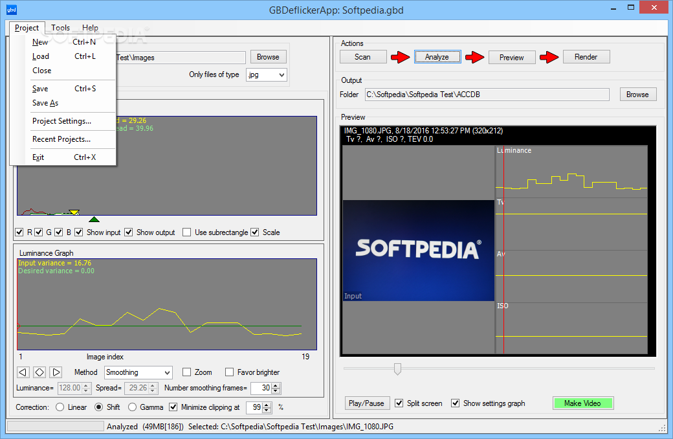Enable the Zoom checkbox

click(x=186, y=372)
